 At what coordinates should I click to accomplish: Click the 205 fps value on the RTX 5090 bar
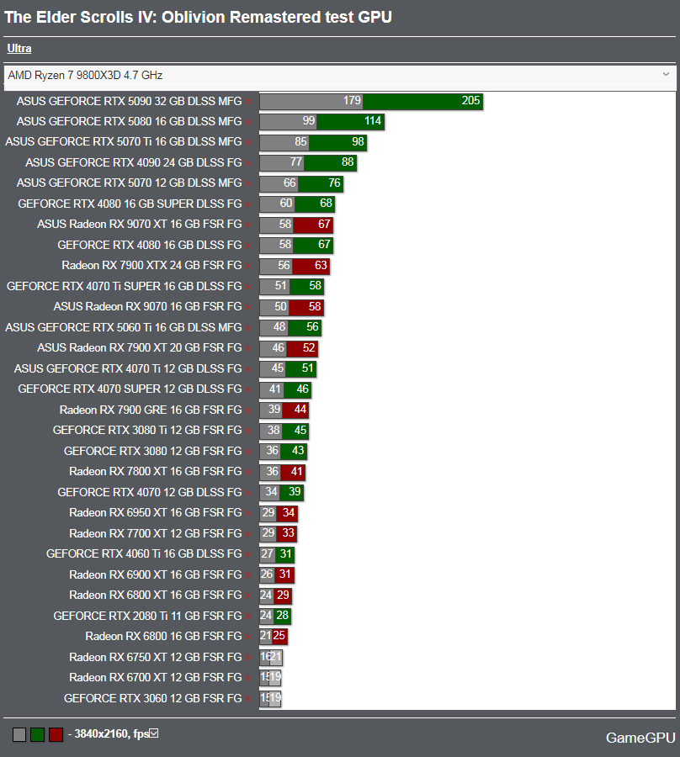pyautogui.click(x=471, y=100)
